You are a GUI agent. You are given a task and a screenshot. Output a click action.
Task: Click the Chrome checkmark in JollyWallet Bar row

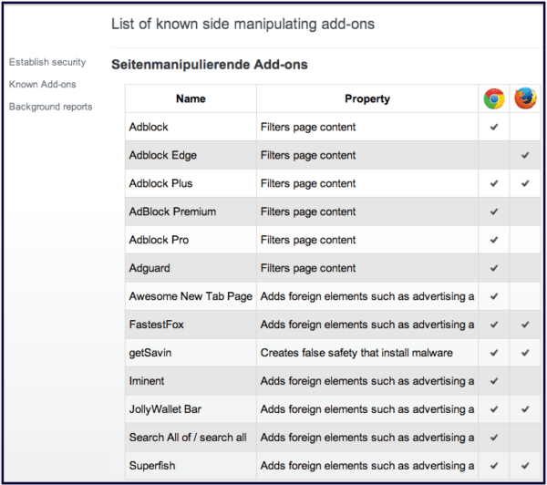(x=493, y=409)
